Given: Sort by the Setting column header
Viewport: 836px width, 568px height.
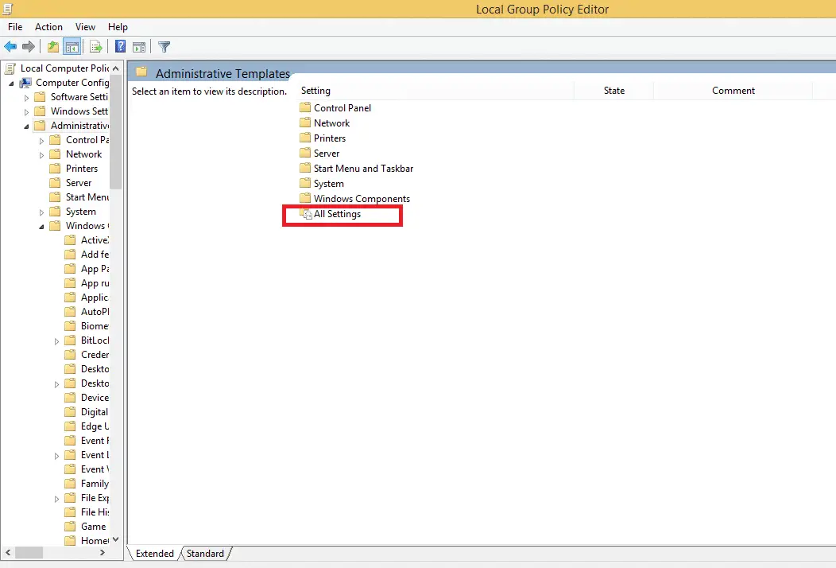Looking at the screenshot, I should point(435,91).
